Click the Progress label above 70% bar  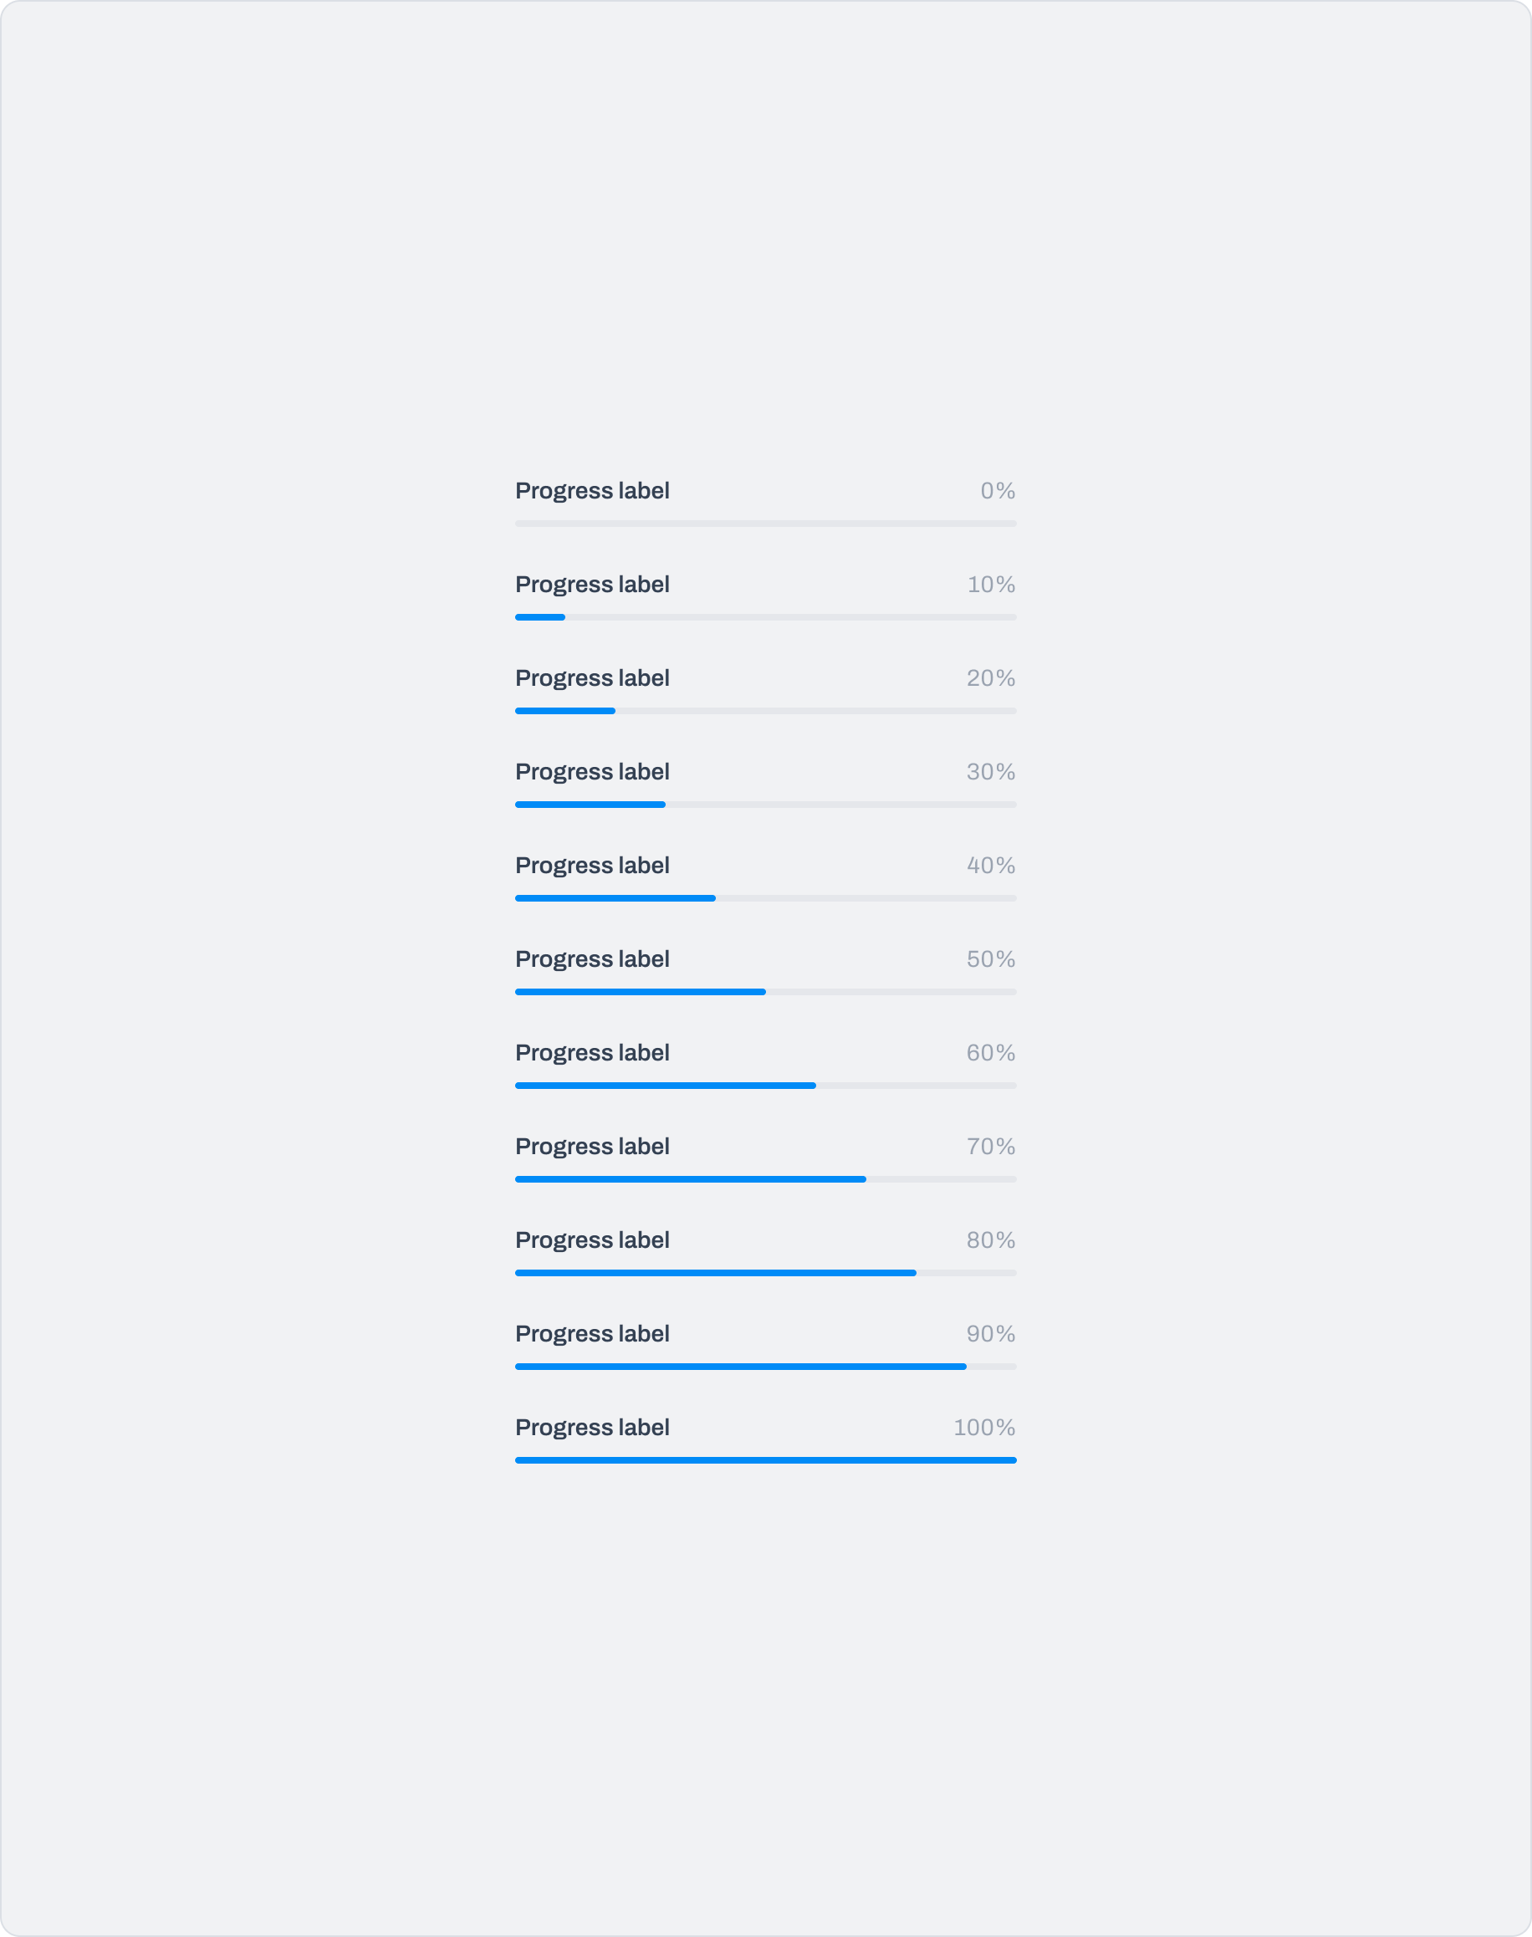(592, 1147)
